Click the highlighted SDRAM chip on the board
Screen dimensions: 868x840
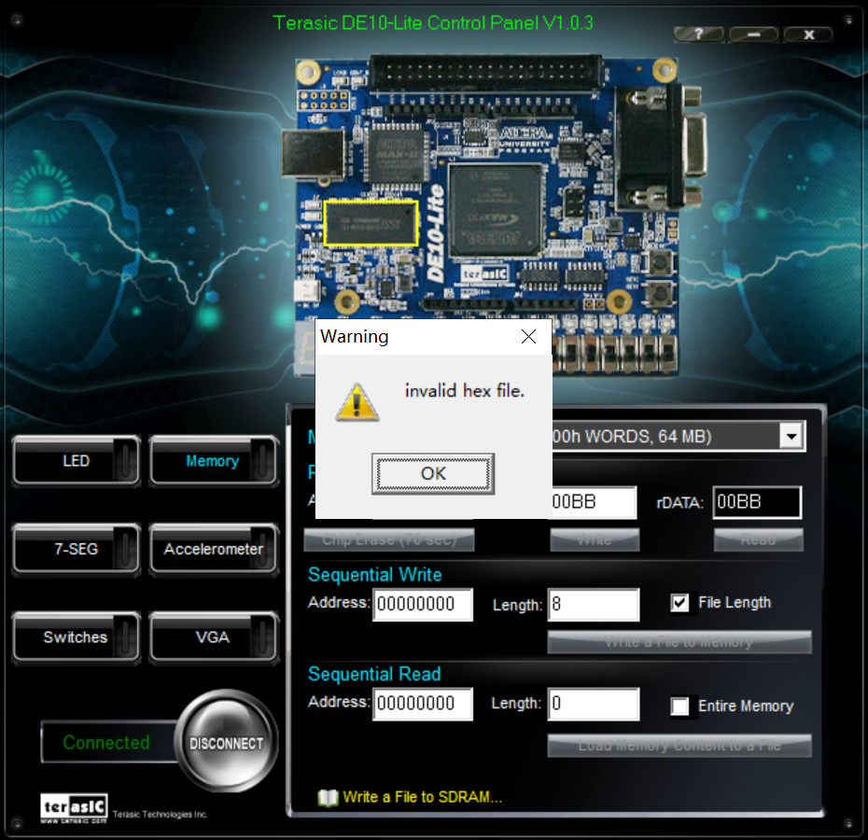(x=371, y=223)
